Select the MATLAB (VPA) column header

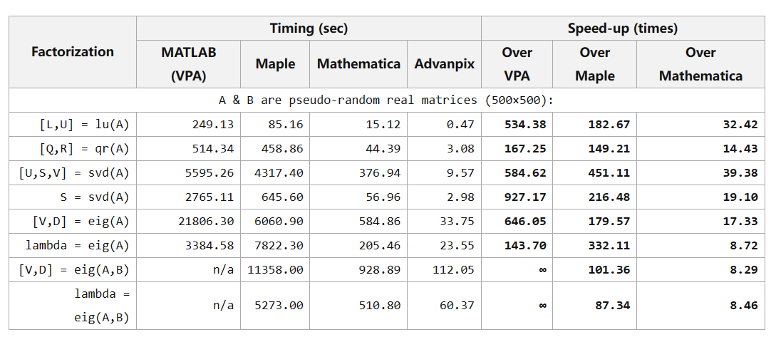coord(188,63)
